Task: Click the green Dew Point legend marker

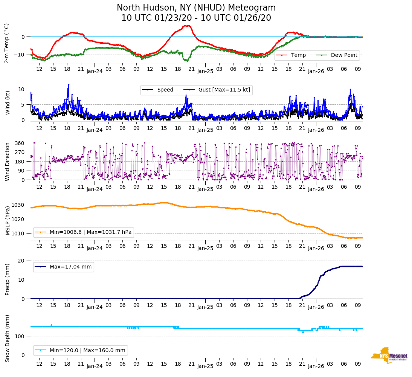Action: (322, 55)
